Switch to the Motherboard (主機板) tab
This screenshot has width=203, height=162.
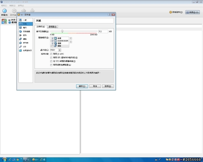tap(41, 27)
